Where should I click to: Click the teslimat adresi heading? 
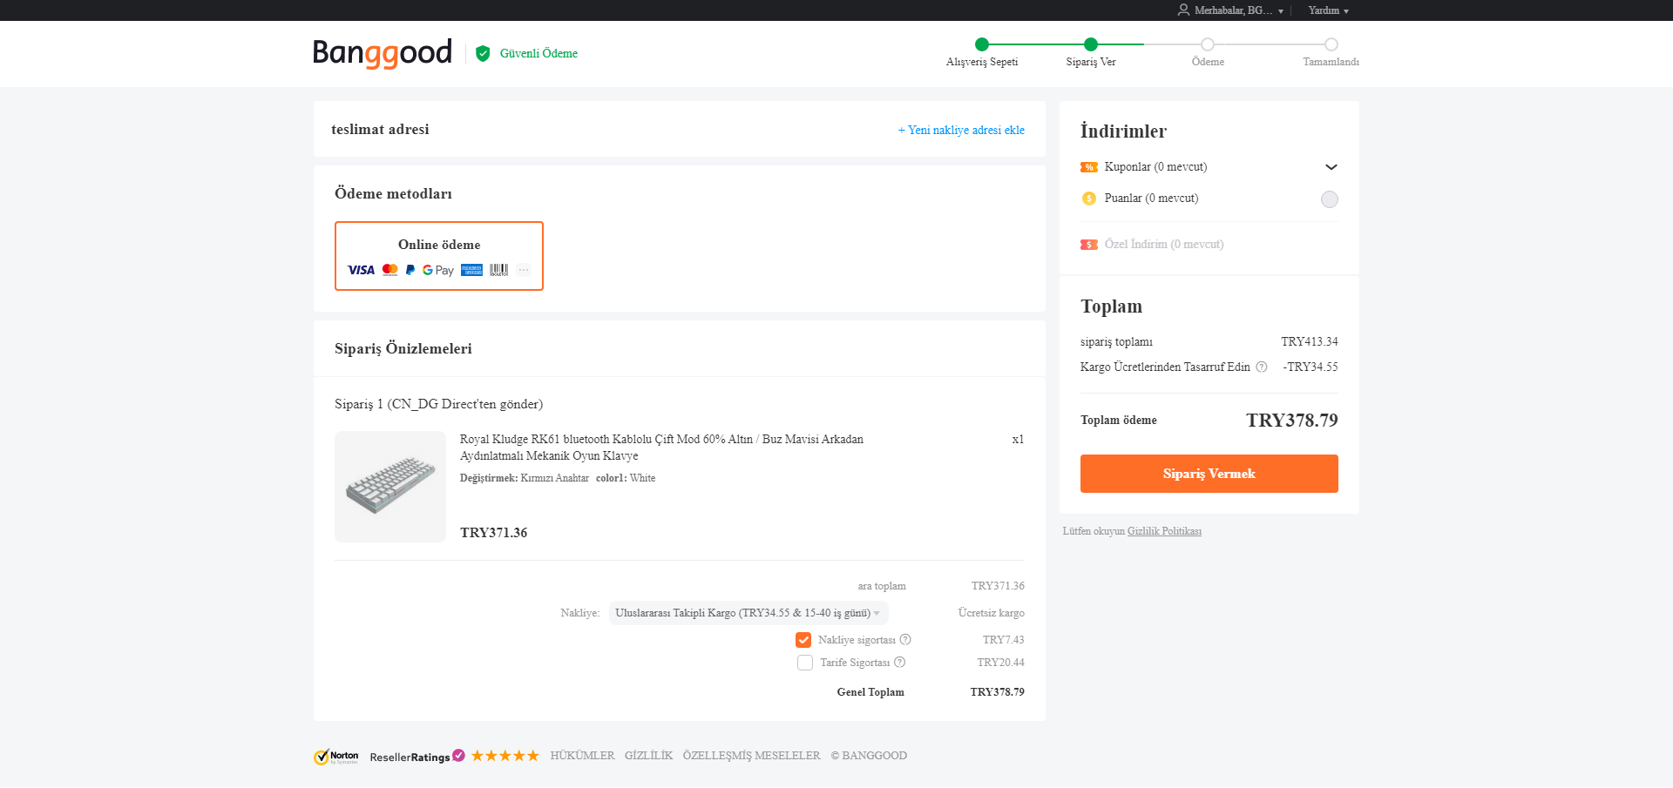pos(380,130)
